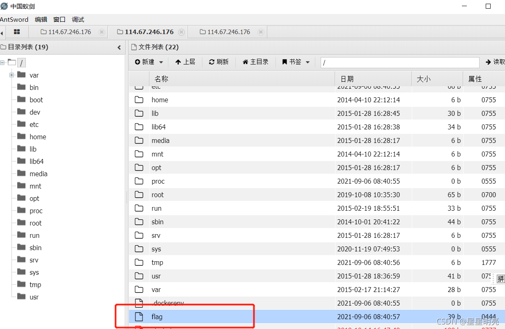Click the 新建 button
The height and width of the screenshot is (329, 505).
(x=145, y=62)
